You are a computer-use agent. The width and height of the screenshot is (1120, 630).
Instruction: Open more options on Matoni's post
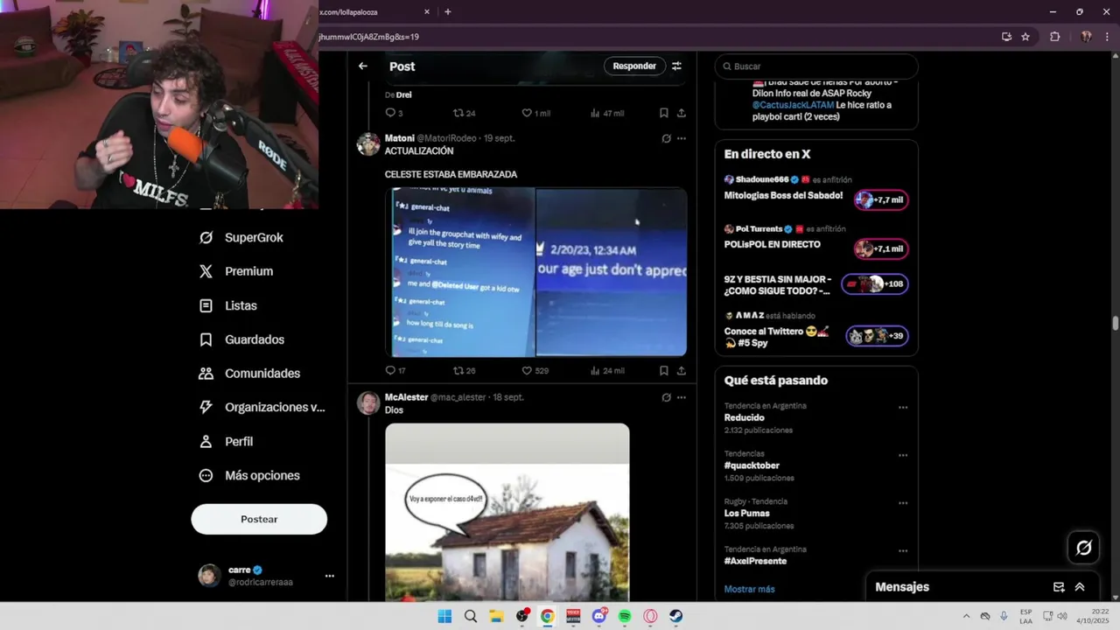click(682, 138)
